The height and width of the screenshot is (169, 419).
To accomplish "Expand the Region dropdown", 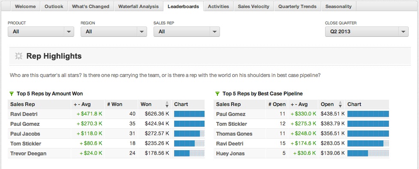I will coord(114,32).
